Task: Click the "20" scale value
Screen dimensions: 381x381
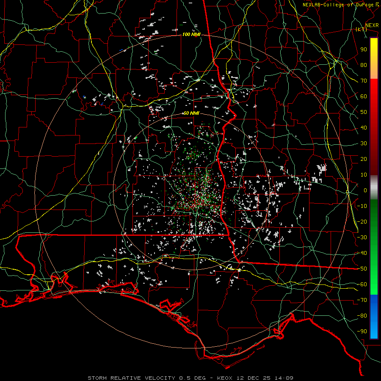Action: 364,159
